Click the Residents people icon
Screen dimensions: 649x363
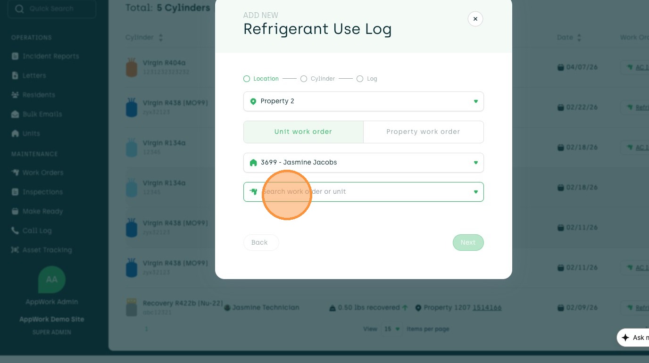coord(15,95)
